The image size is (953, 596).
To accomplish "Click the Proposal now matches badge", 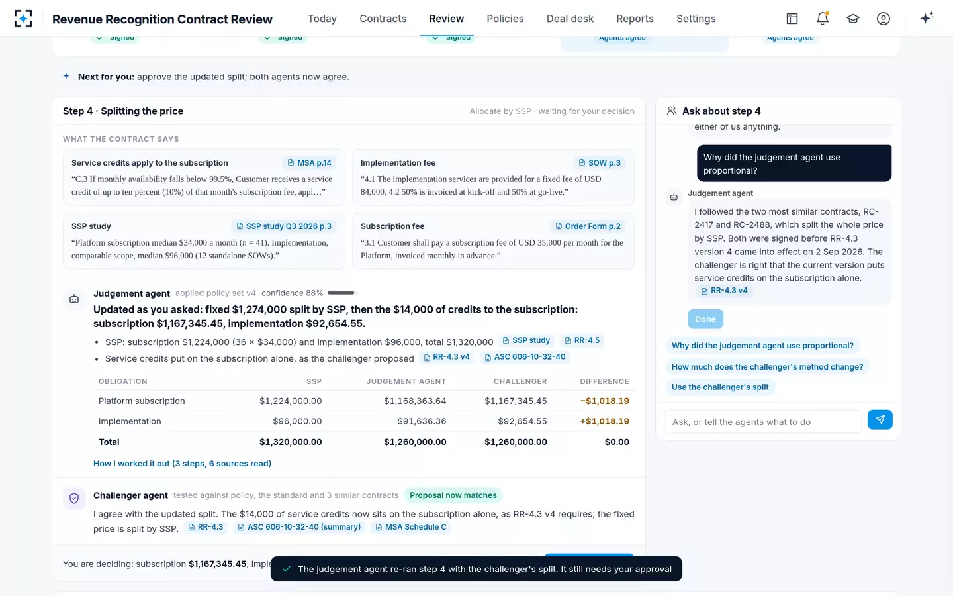I will tap(453, 495).
